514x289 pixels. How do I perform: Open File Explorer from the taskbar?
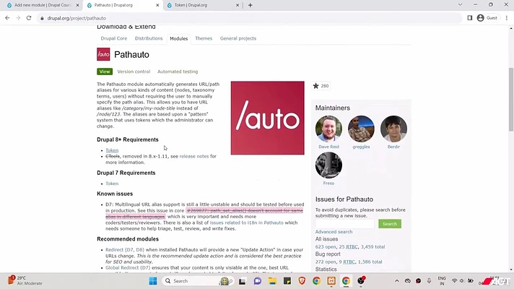click(x=272, y=281)
